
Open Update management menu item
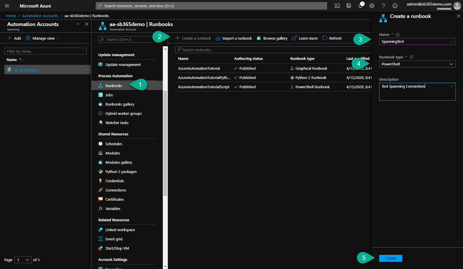point(123,65)
